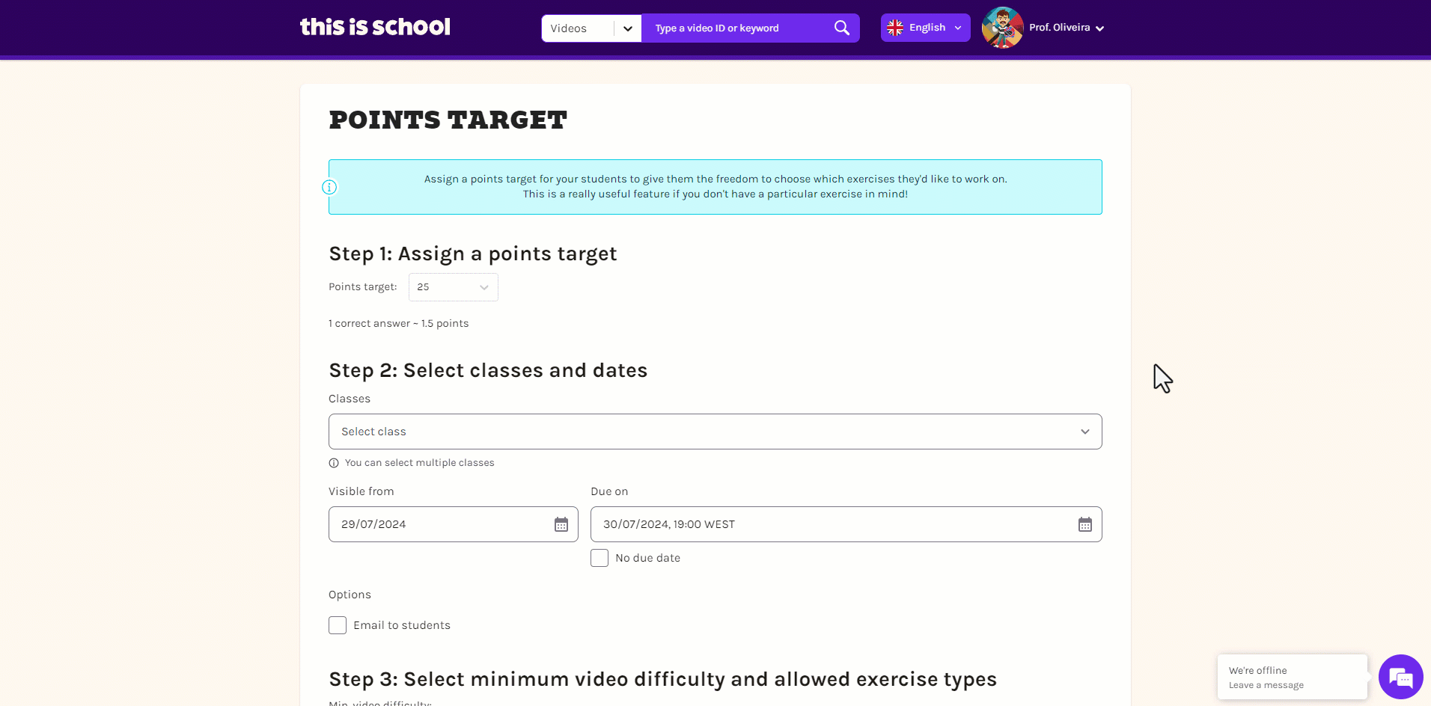The height and width of the screenshot is (706, 1431).
Task: Open the Due on calendar icon
Action: tap(1085, 524)
